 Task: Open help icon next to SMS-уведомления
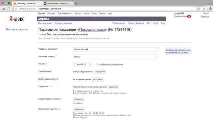pos(58,79)
